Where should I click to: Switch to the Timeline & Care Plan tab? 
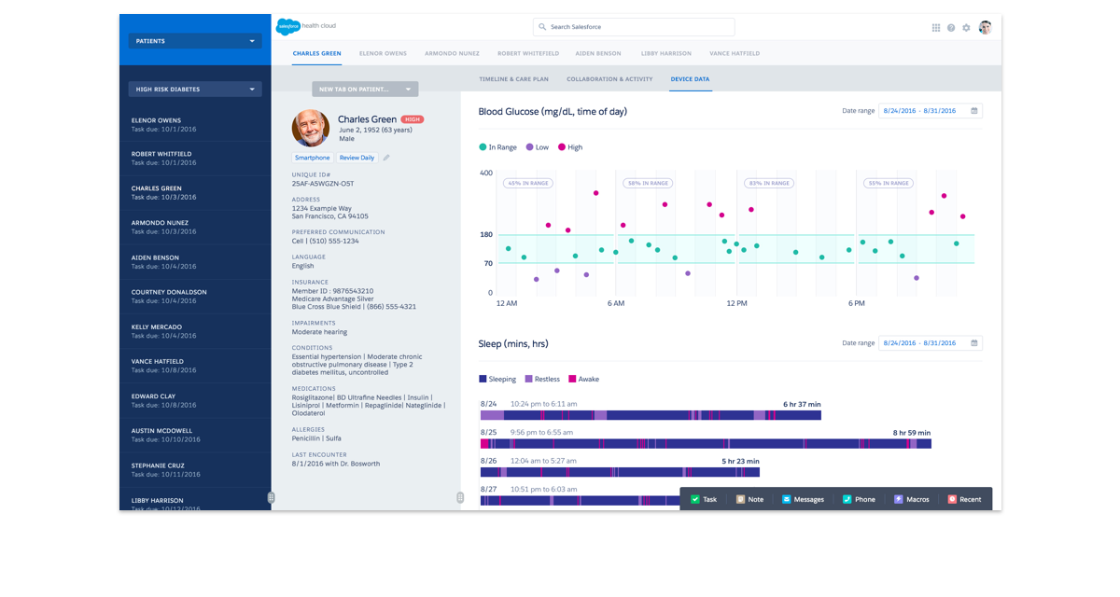[513, 79]
